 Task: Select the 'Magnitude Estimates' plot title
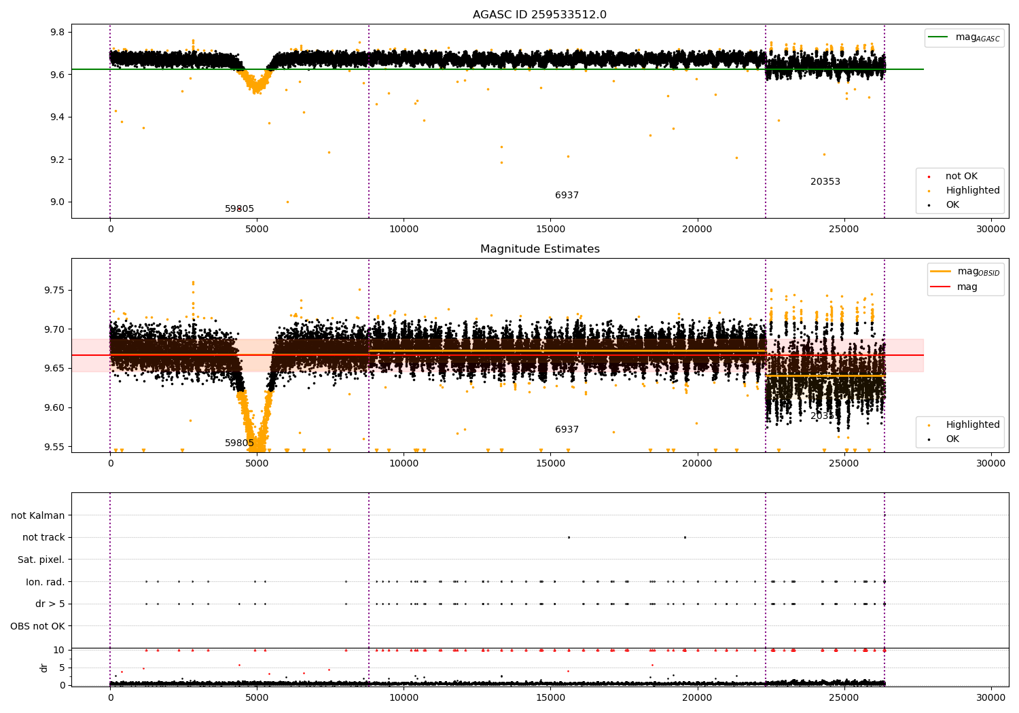click(539, 249)
